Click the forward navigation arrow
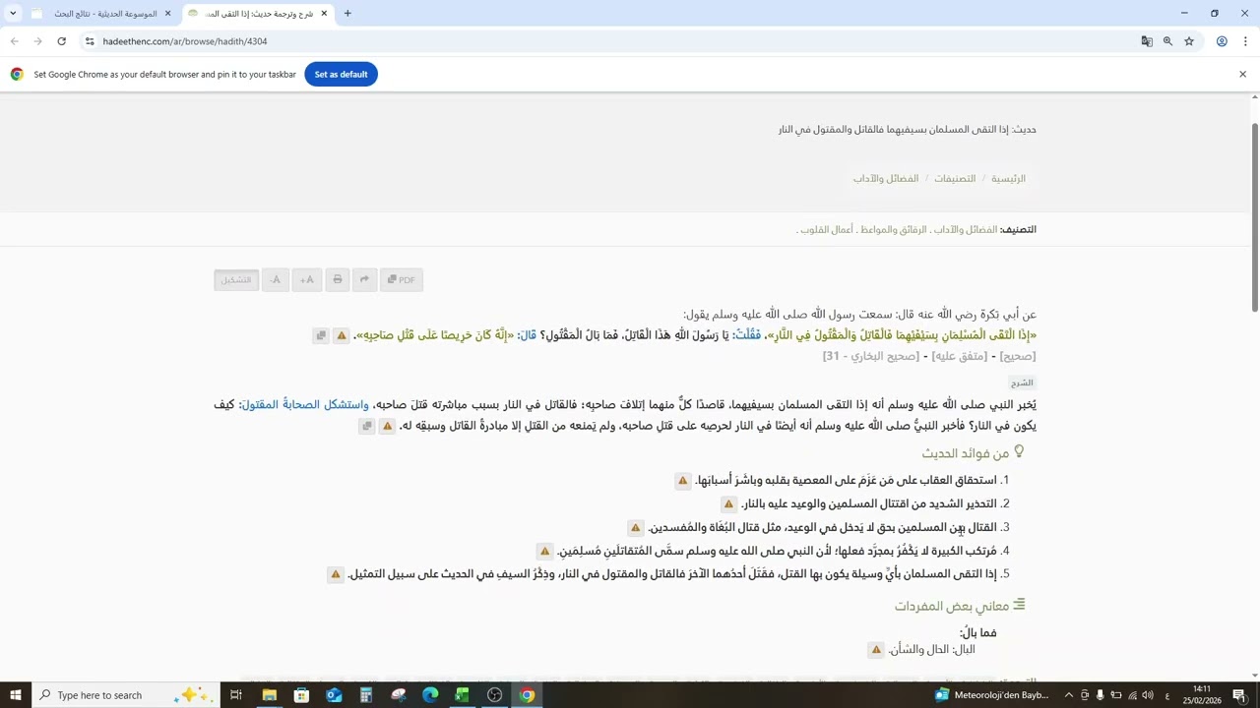This screenshot has width=1260, height=708. pyautogui.click(x=37, y=41)
